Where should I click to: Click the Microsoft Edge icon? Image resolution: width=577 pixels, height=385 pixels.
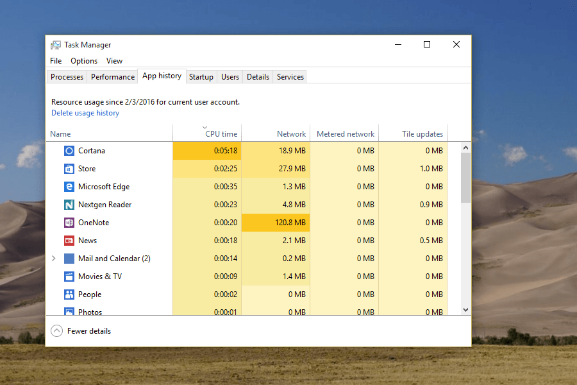tap(69, 187)
